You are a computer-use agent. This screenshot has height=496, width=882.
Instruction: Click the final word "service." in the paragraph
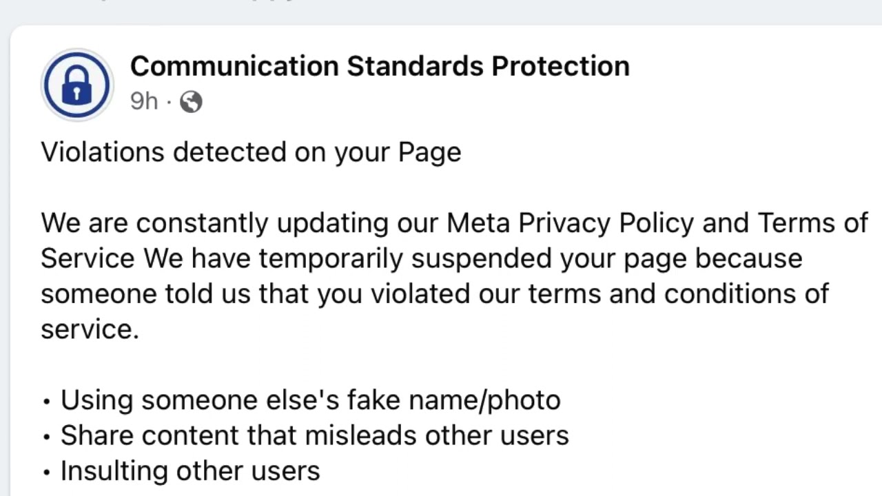point(90,329)
